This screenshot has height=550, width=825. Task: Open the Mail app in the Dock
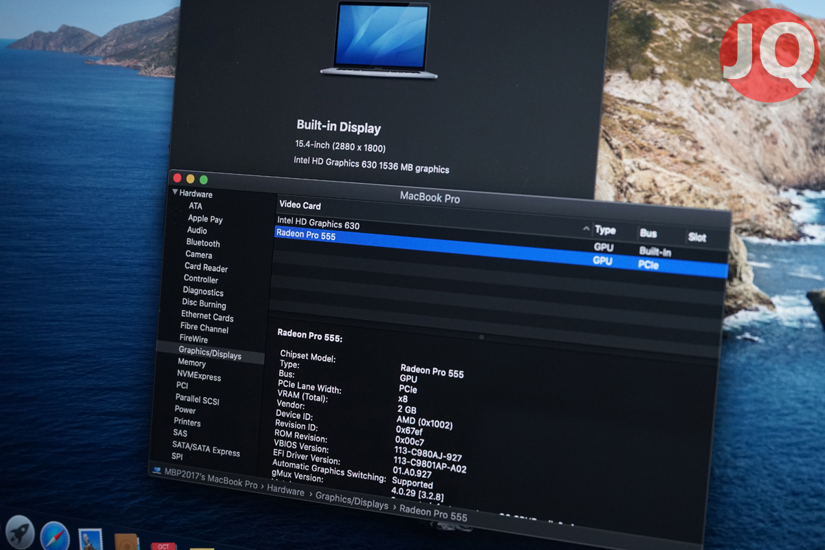90,540
